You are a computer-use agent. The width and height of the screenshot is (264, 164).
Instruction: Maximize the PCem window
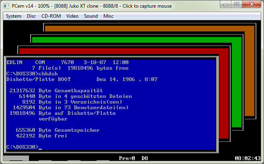[237, 4]
